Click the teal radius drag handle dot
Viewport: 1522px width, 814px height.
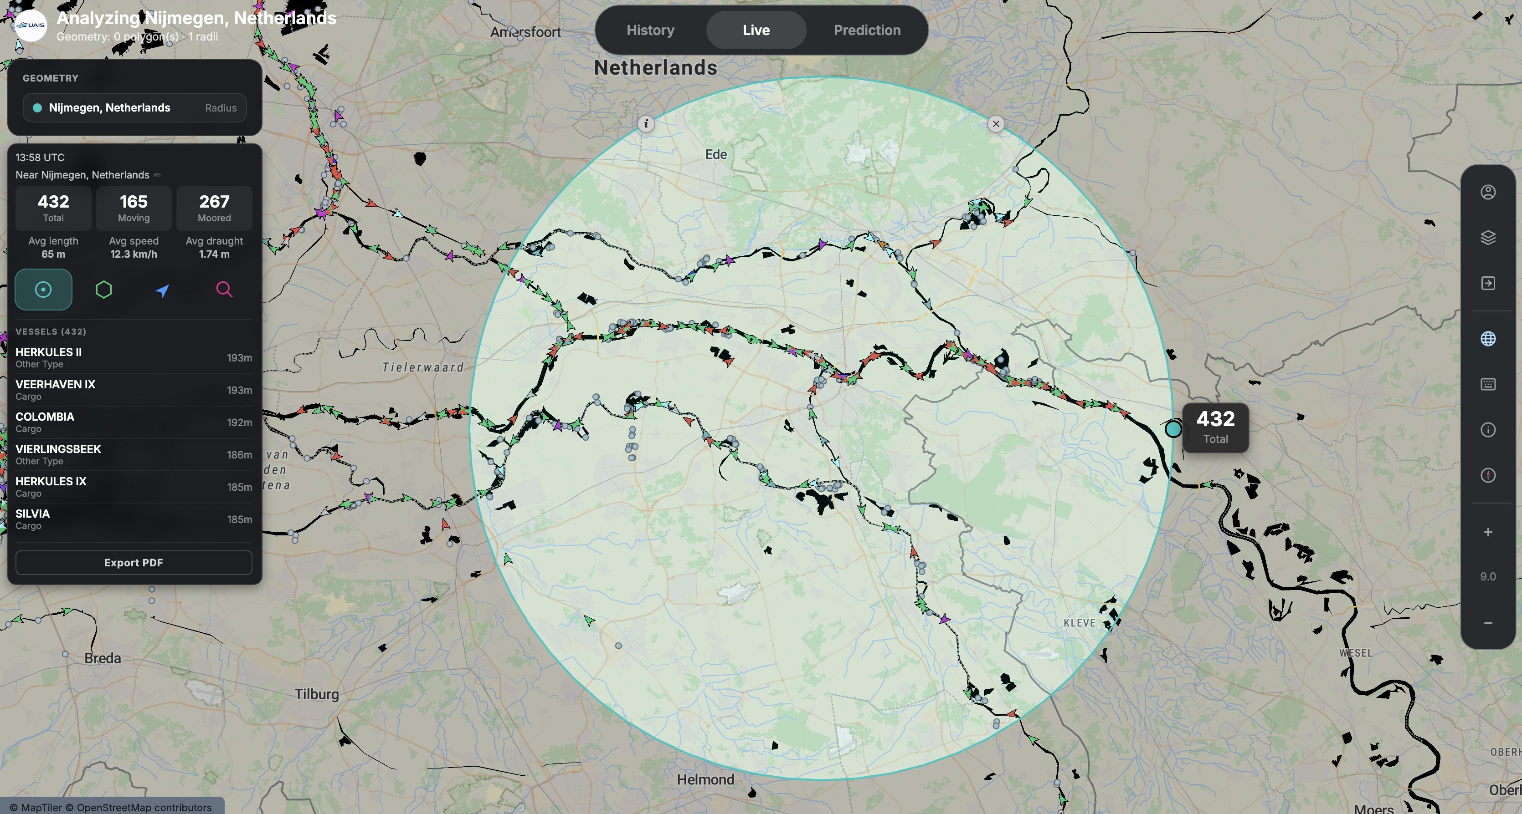point(1173,429)
